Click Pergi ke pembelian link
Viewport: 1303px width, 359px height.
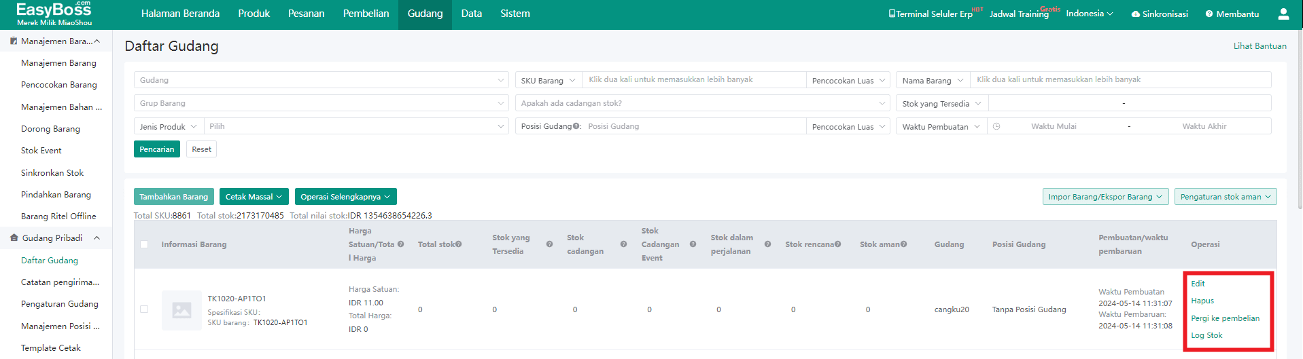(1226, 318)
